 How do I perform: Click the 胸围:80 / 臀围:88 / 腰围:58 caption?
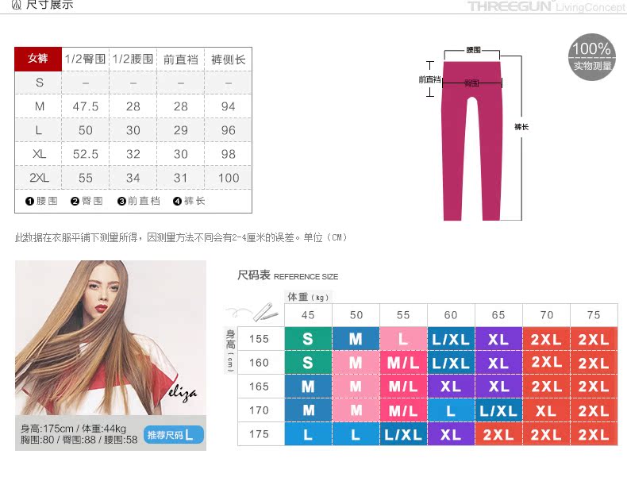pos(79,440)
